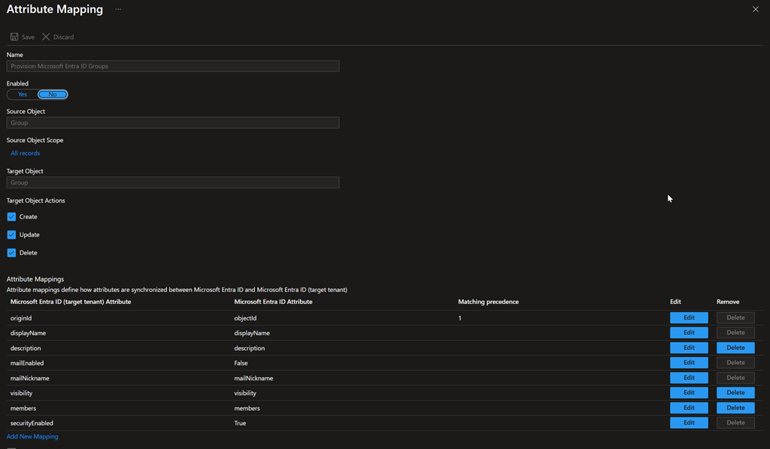Click the Name input field
The image size is (770, 449).
pos(173,66)
